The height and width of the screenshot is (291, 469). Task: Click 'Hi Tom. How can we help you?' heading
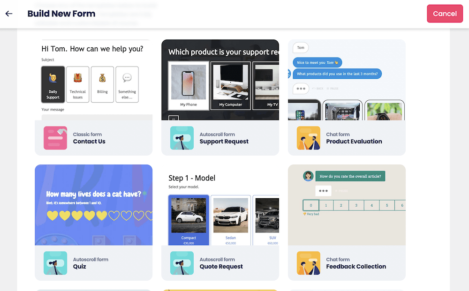pos(92,49)
